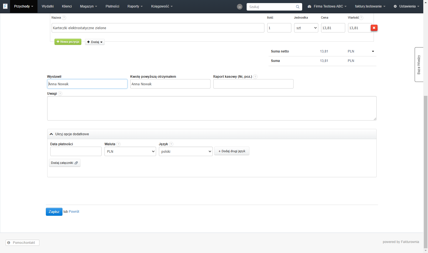Click the Fakturownia logo icon

click(x=5, y=6)
